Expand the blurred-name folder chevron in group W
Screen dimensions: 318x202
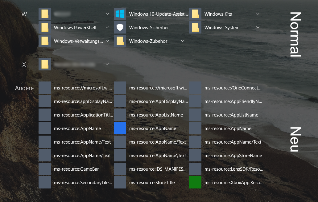click(107, 14)
